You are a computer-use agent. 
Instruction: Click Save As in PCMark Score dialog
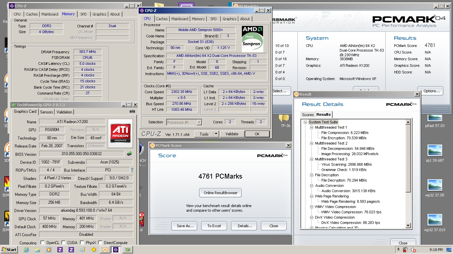pyautogui.click(x=184, y=226)
